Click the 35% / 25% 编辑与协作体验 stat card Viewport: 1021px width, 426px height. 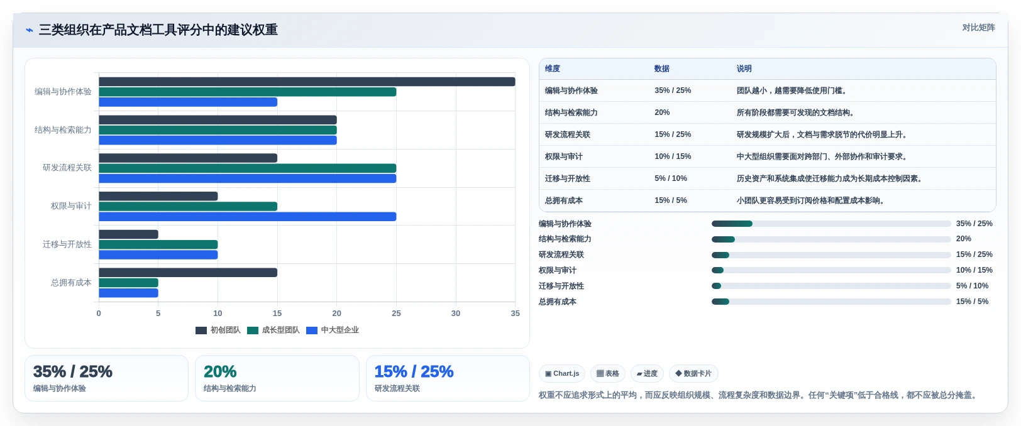click(106, 378)
